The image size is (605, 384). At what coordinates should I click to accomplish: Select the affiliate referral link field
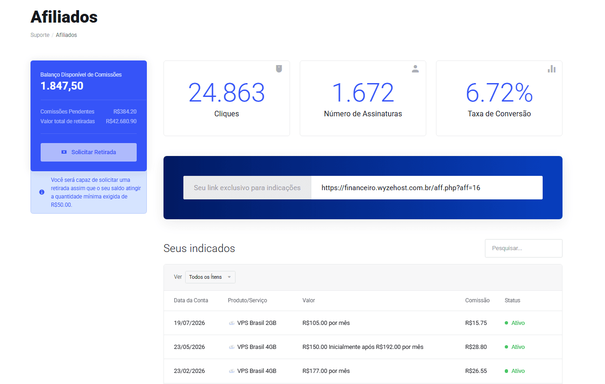(427, 188)
